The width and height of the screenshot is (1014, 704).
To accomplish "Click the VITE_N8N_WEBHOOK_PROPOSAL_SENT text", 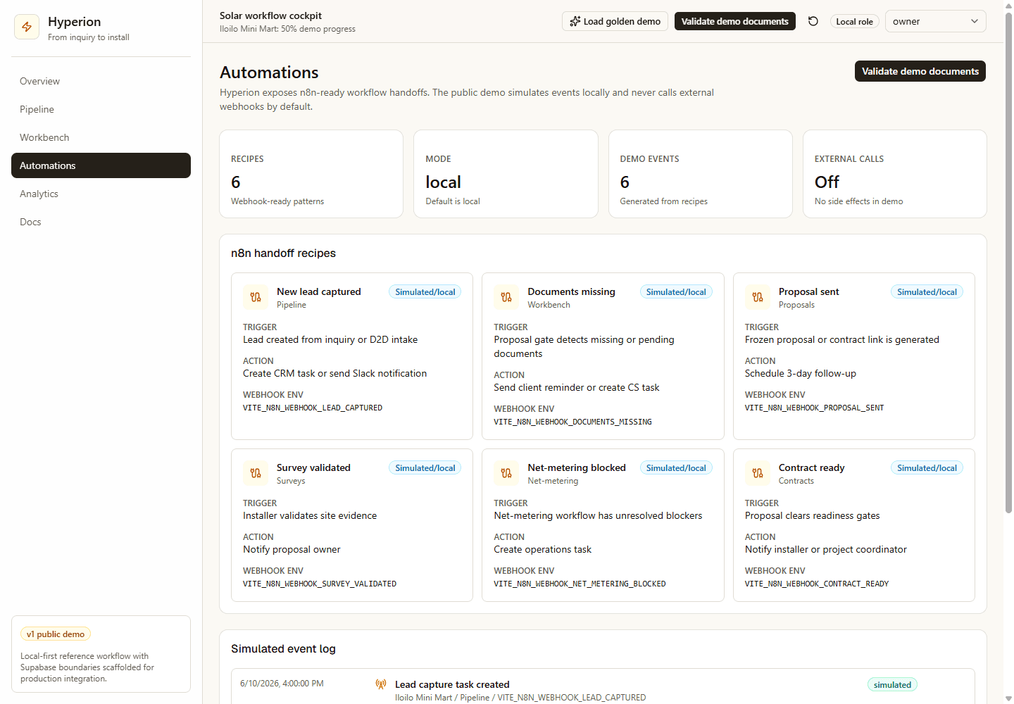I will 814,408.
